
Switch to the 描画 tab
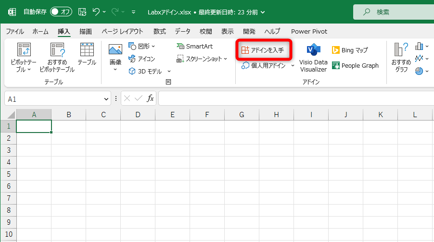tap(86, 32)
